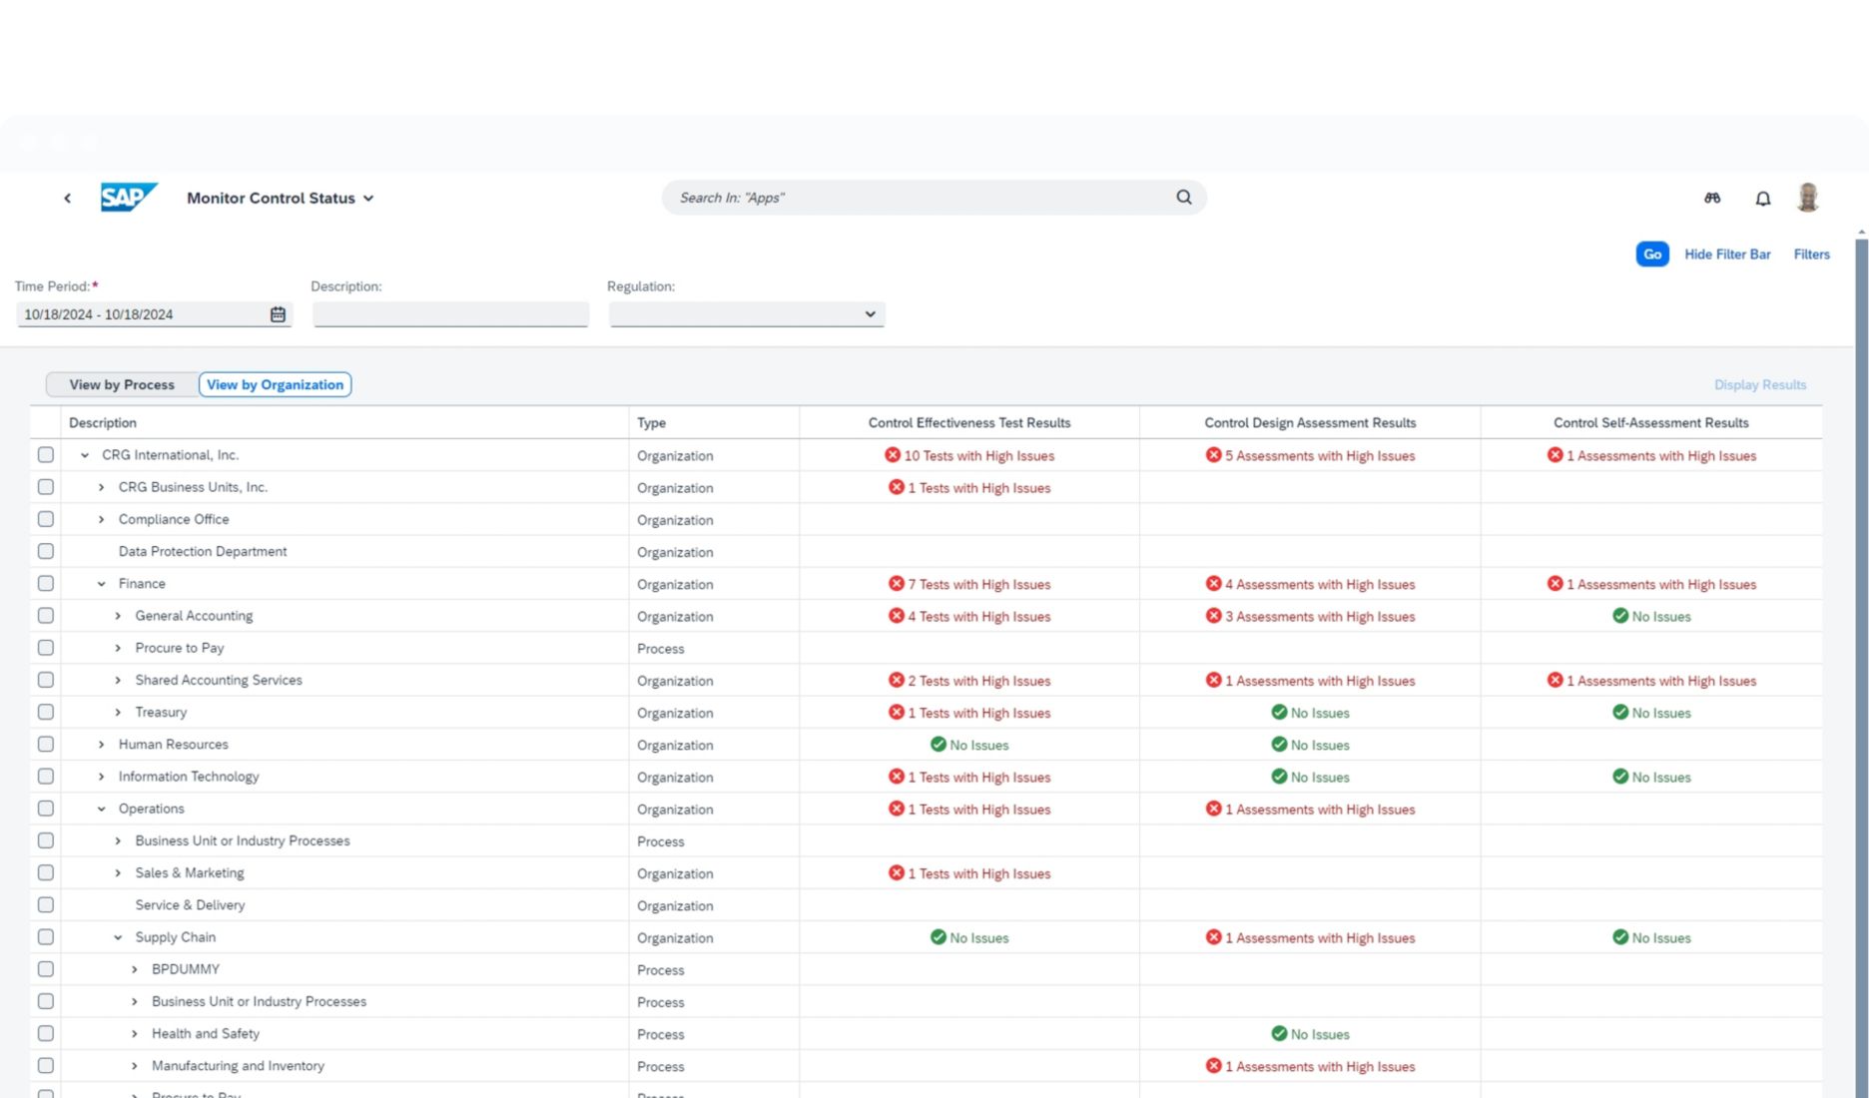Image resolution: width=1869 pixels, height=1098 pixels.
Task: Open the user profile avatar
Action: tap(1807, 198)
